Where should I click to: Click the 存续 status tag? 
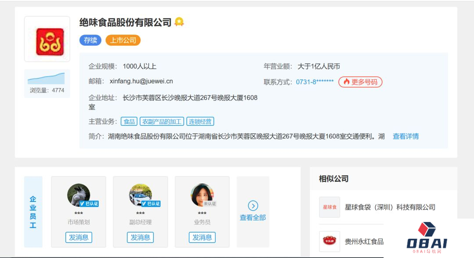90,40
